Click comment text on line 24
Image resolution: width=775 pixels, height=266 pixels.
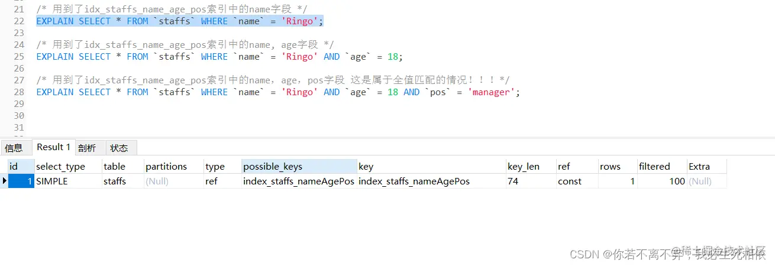pos(185,44)
